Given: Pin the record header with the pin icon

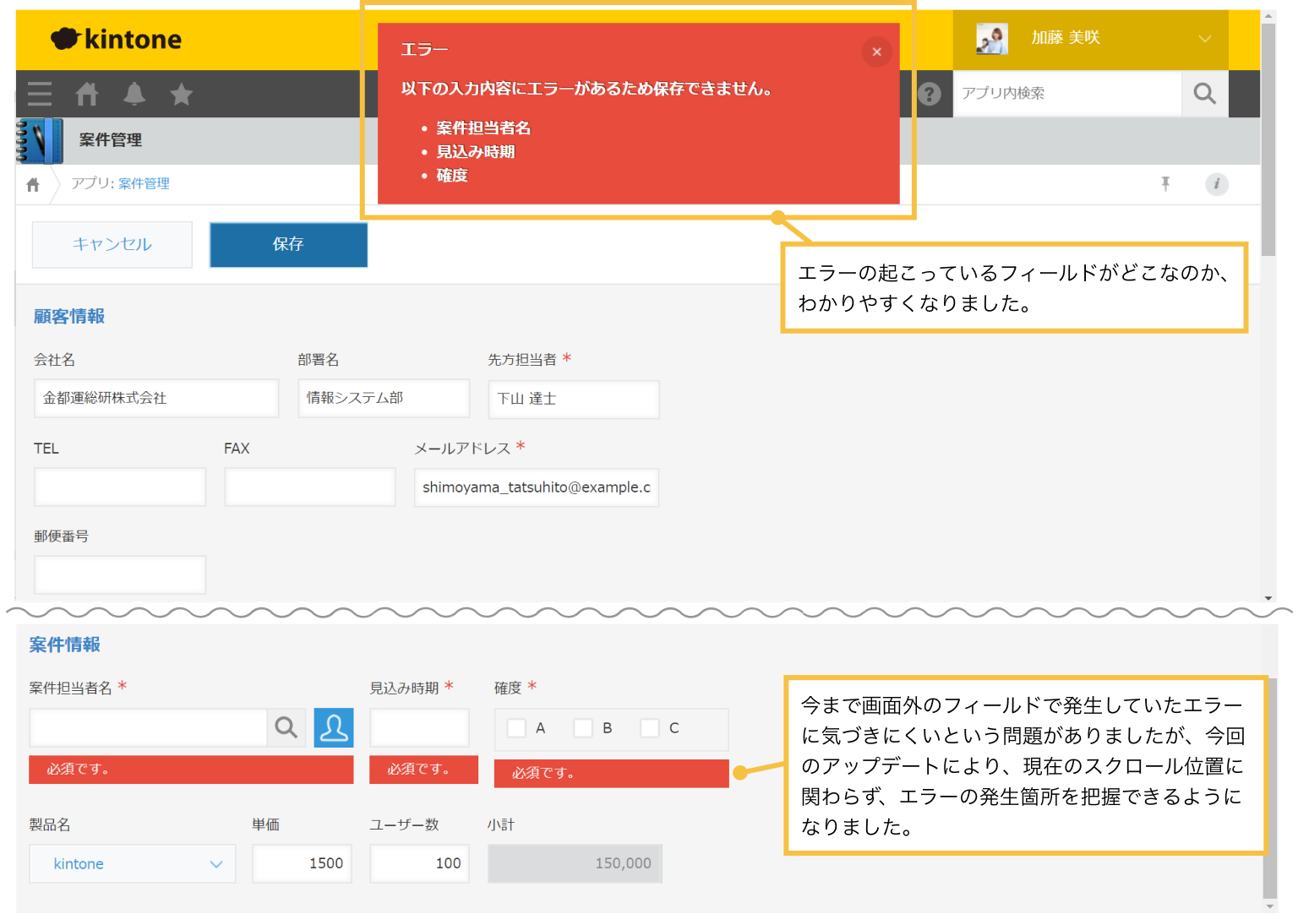Looking at the screenshot, I should (1165, 184).
